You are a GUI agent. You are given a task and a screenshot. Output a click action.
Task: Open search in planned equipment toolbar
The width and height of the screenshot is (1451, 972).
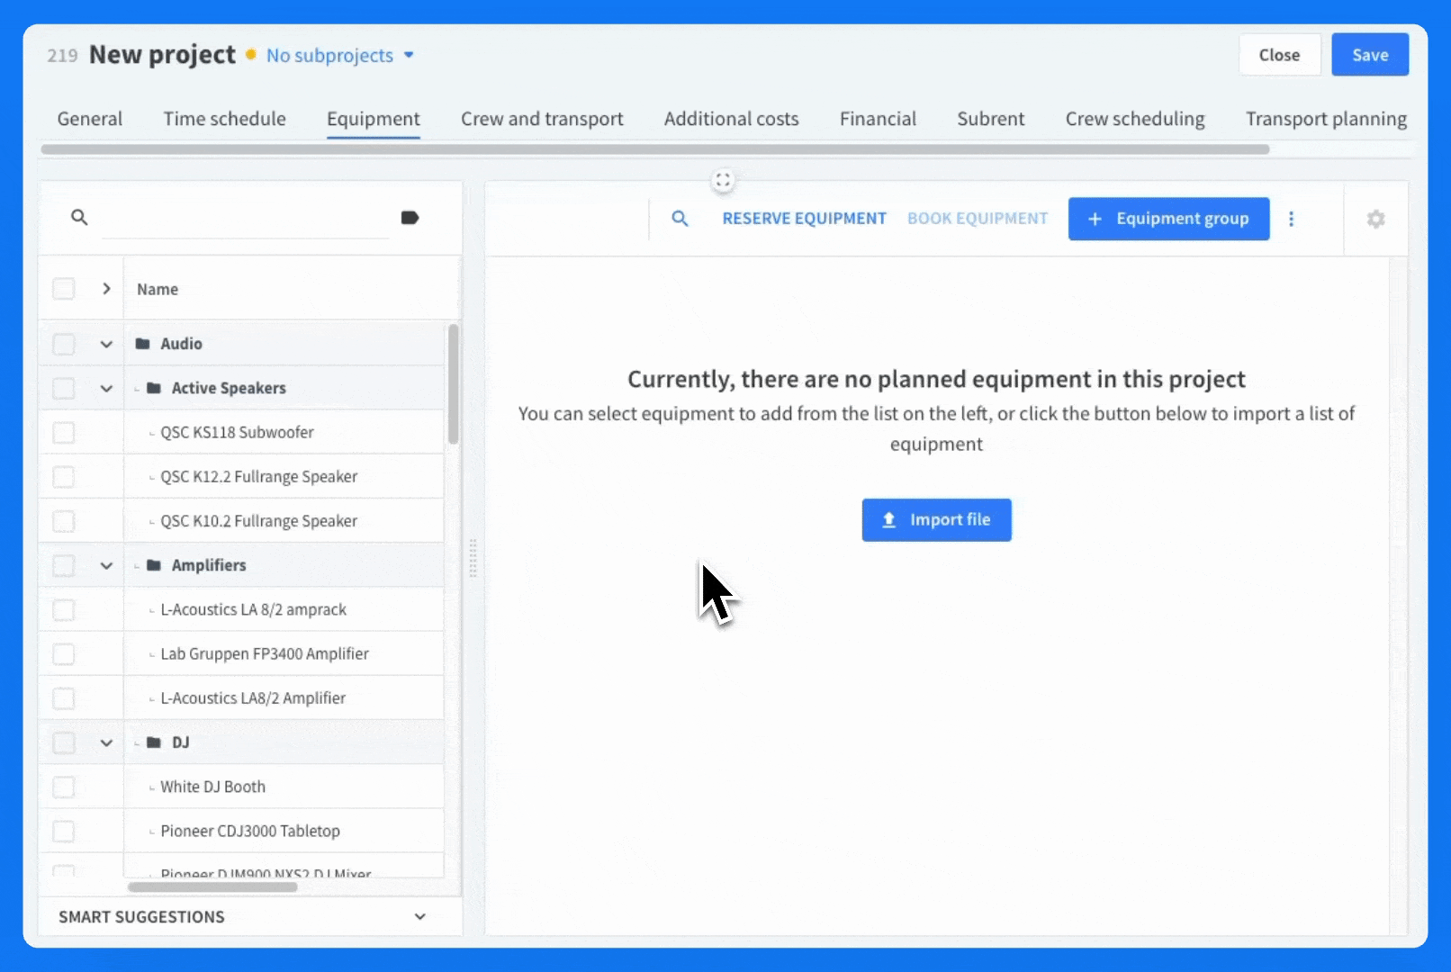point(680,219)
